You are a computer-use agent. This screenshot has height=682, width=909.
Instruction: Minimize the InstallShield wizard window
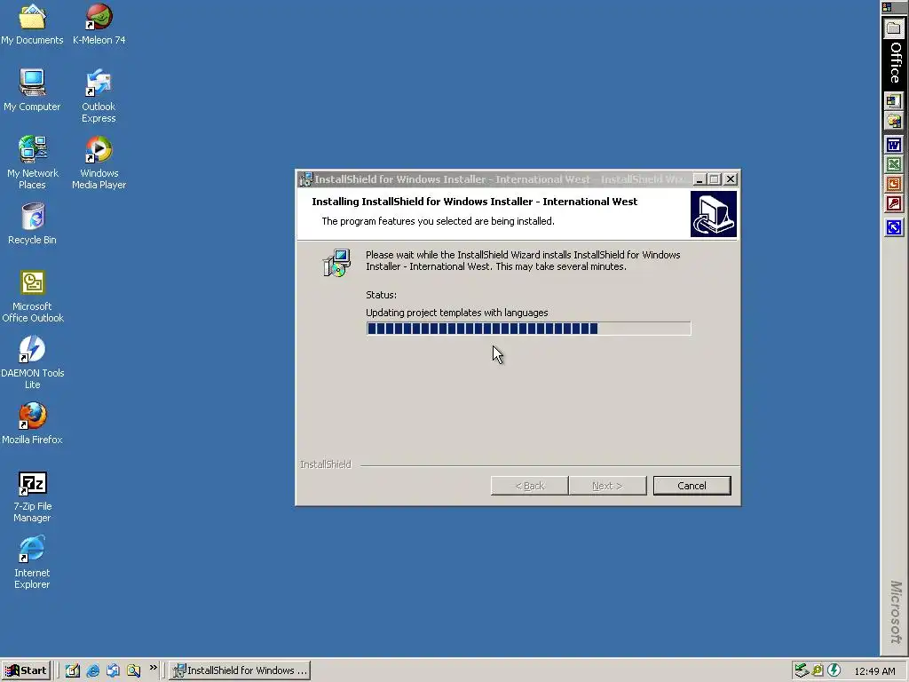click(x=700, y=179)
